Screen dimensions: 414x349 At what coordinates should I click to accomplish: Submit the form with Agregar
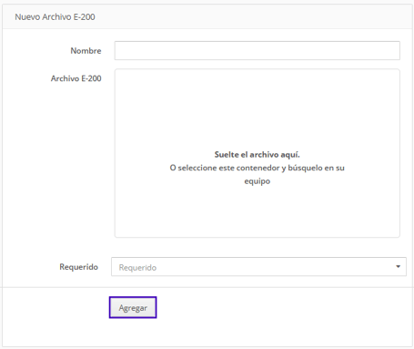pyautogui.click(x=133, y=307)
